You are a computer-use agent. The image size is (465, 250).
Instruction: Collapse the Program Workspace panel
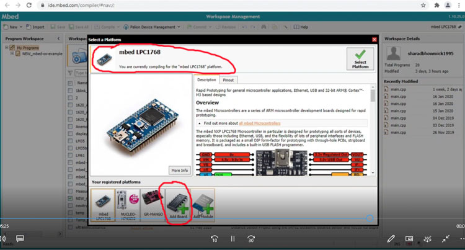point(58,38)
